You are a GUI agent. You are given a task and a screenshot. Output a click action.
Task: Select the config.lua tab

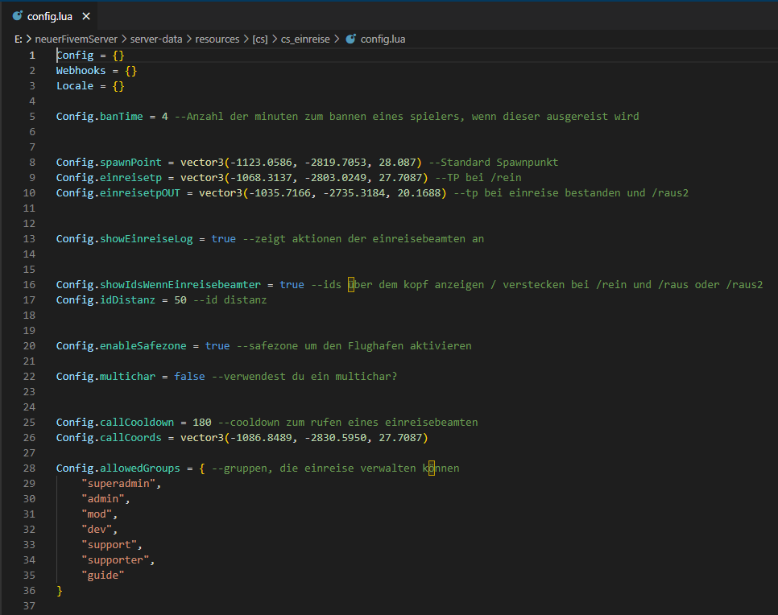[51, 16]
